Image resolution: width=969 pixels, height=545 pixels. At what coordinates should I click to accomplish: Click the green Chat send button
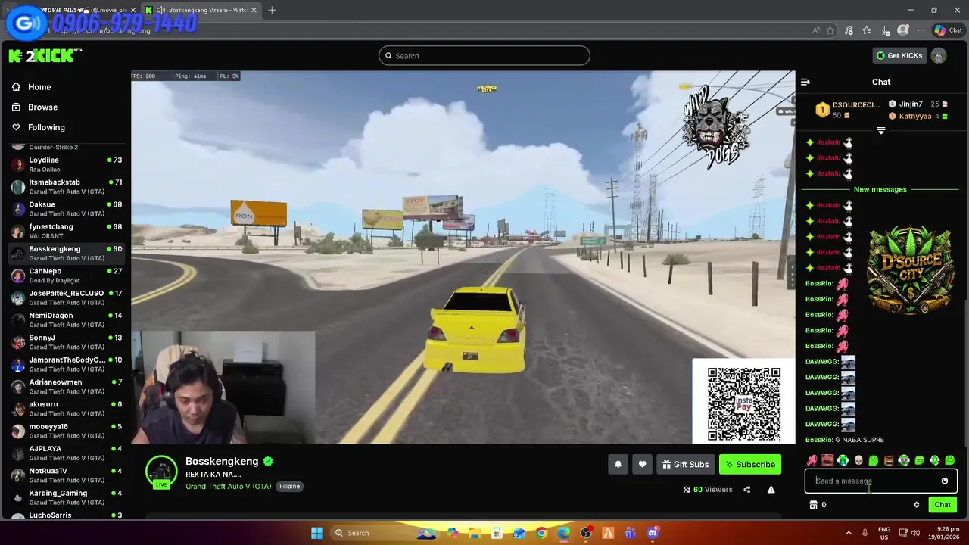(x=943, y=505)
